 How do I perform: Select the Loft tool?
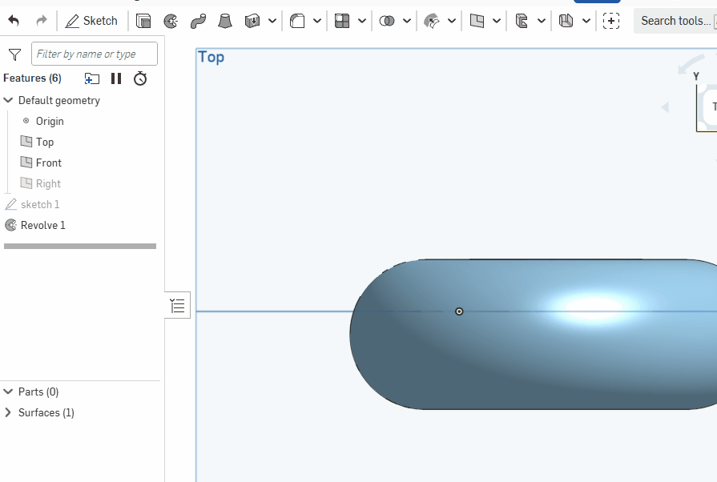tap(225, 21)
